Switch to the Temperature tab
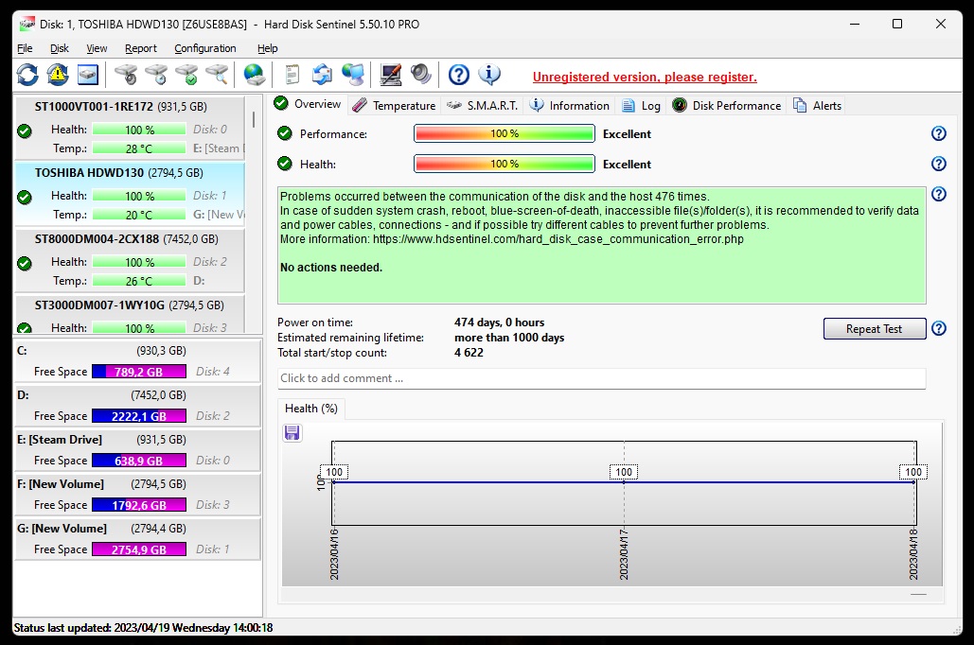 (x=394, y=106)
